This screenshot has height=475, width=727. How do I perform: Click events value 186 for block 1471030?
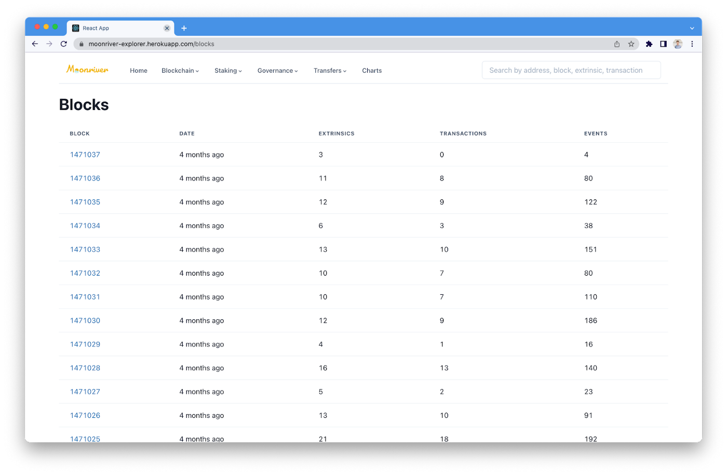[590, 321]
